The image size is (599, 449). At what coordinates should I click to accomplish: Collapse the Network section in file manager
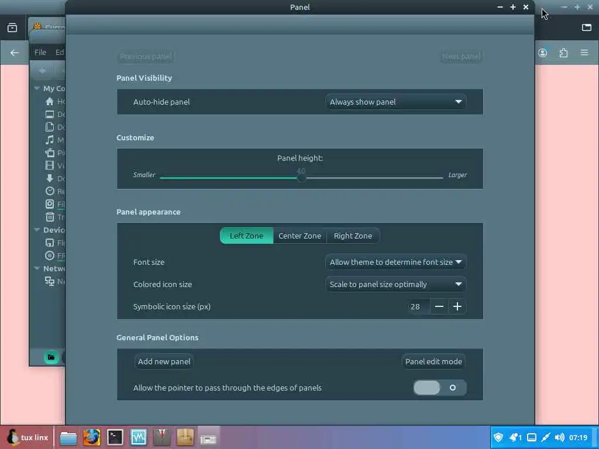(x=37, y=268)
